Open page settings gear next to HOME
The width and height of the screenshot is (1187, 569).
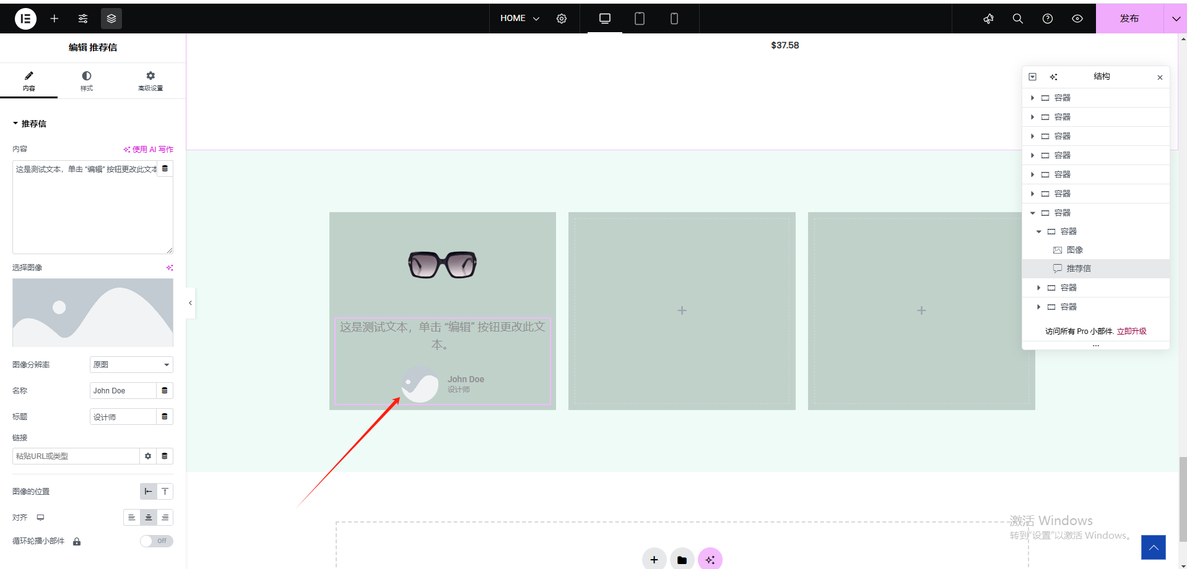click(562, 19)
